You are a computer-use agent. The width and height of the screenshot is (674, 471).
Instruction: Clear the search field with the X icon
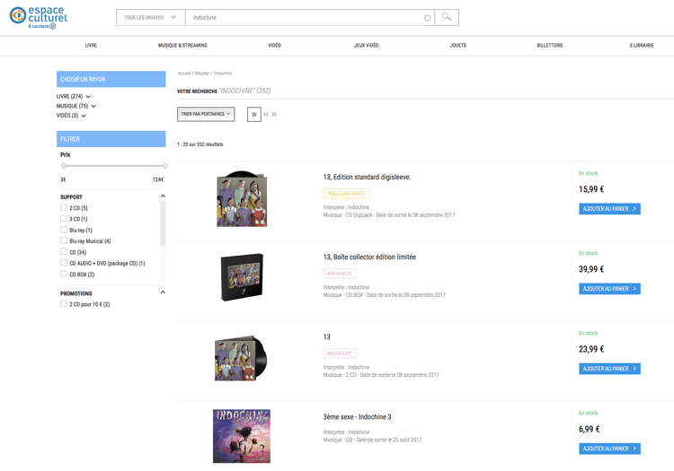[427, 18]
